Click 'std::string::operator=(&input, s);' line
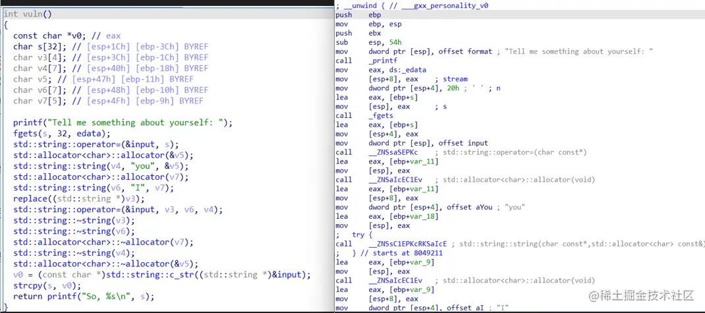Image resolution: width=705 pixels, height=313 pixels. coord(96,144)
